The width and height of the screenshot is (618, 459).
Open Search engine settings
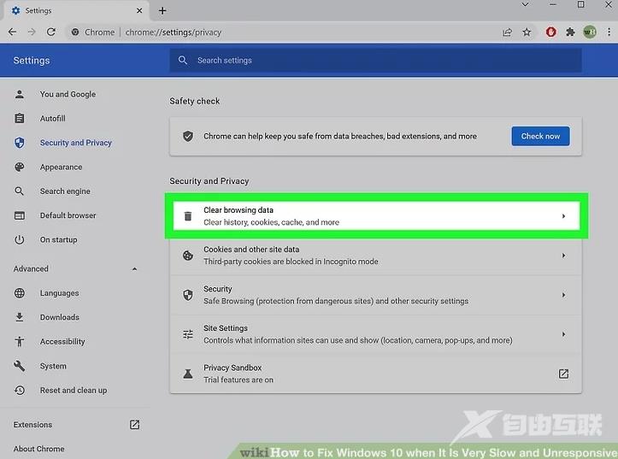coord(65,191)
